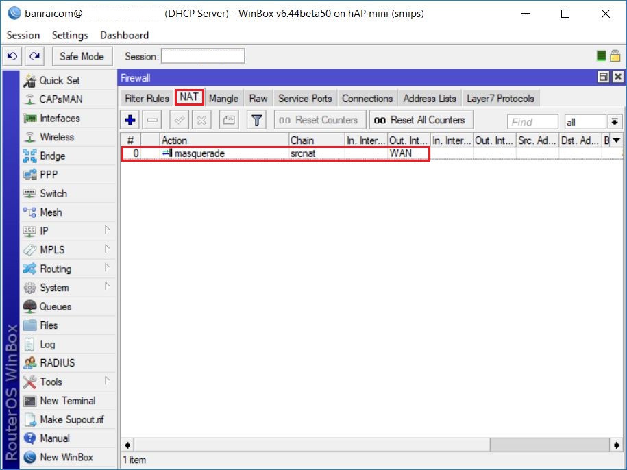
Task: Open Queues in sidebar
Action: coord(69,306)
